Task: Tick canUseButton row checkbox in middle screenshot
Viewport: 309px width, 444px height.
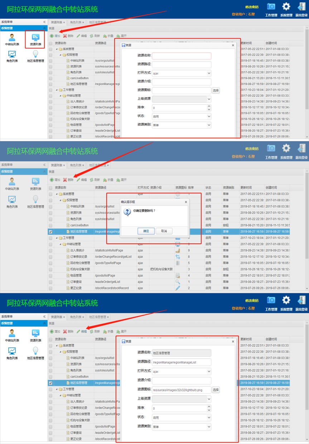Action: pos(50,225)
